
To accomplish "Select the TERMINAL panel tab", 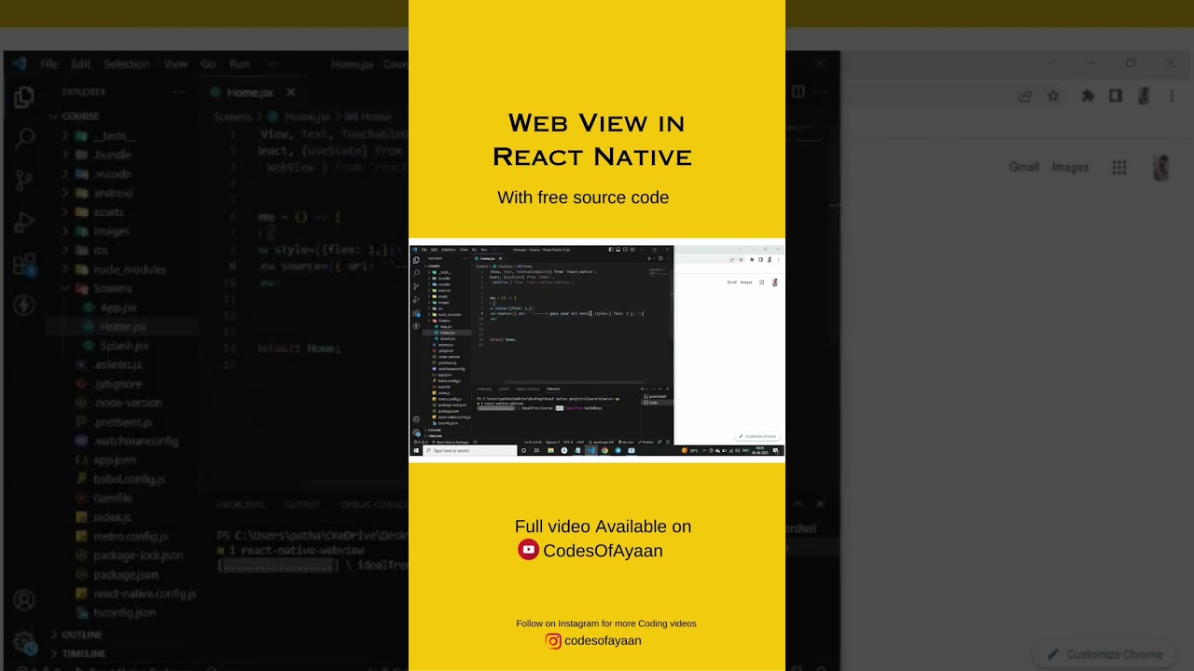I will (553, 389).
